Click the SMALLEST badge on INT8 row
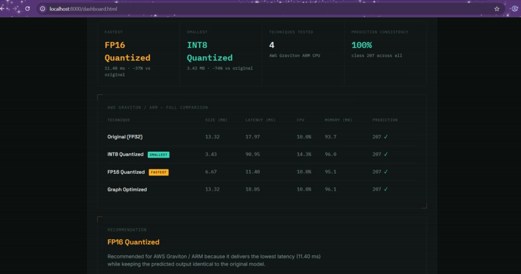 (x=158, y=154)
